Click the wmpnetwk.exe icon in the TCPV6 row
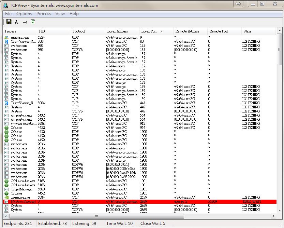The height and width of the screenshot is (228, 284). tap(6, 120)
